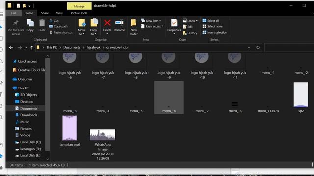
Task: Select Local Disk (C:) in sidebar
Action: [x=28, y=142]
